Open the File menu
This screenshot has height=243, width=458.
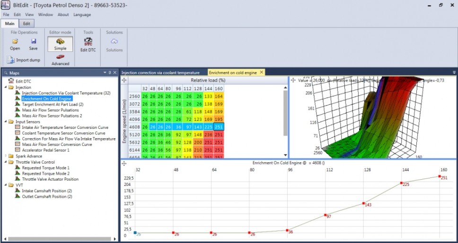[x=6, y=15]
